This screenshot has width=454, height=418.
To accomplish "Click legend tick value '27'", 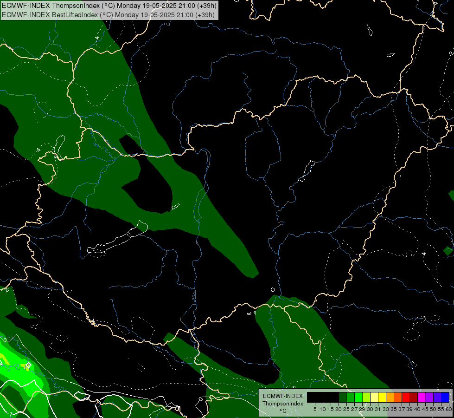I will click(354, 409).
